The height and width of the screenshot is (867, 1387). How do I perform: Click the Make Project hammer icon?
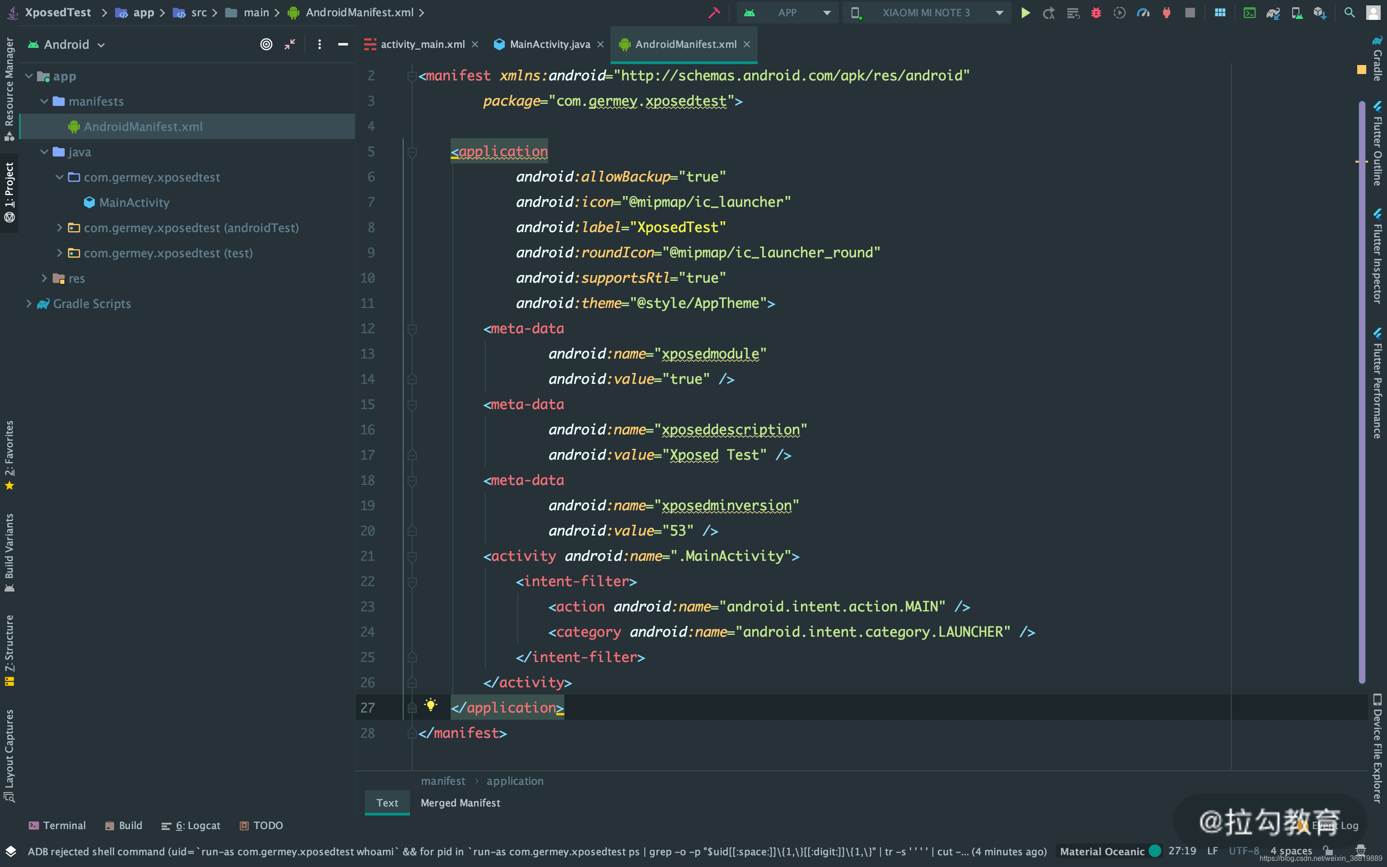[713, 13]
